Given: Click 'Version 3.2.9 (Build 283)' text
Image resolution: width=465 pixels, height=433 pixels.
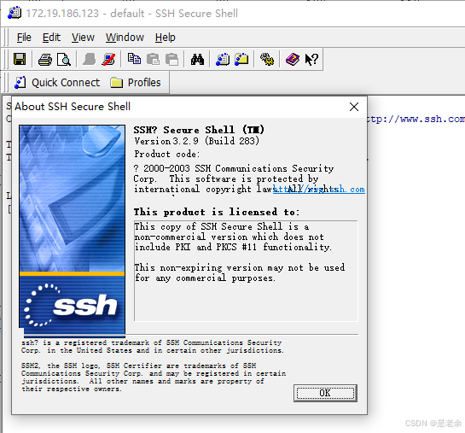Looking at the screenshot, I should pyautogui.click(x=196, y=141).
